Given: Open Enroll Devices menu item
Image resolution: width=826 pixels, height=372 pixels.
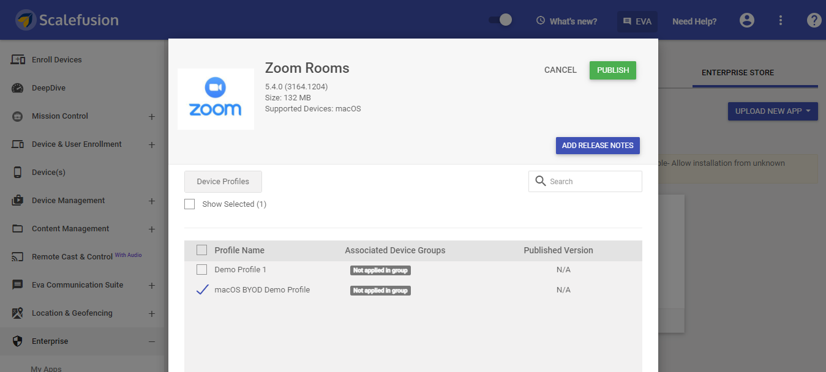Looking at the screenshot, I should 57,59.
